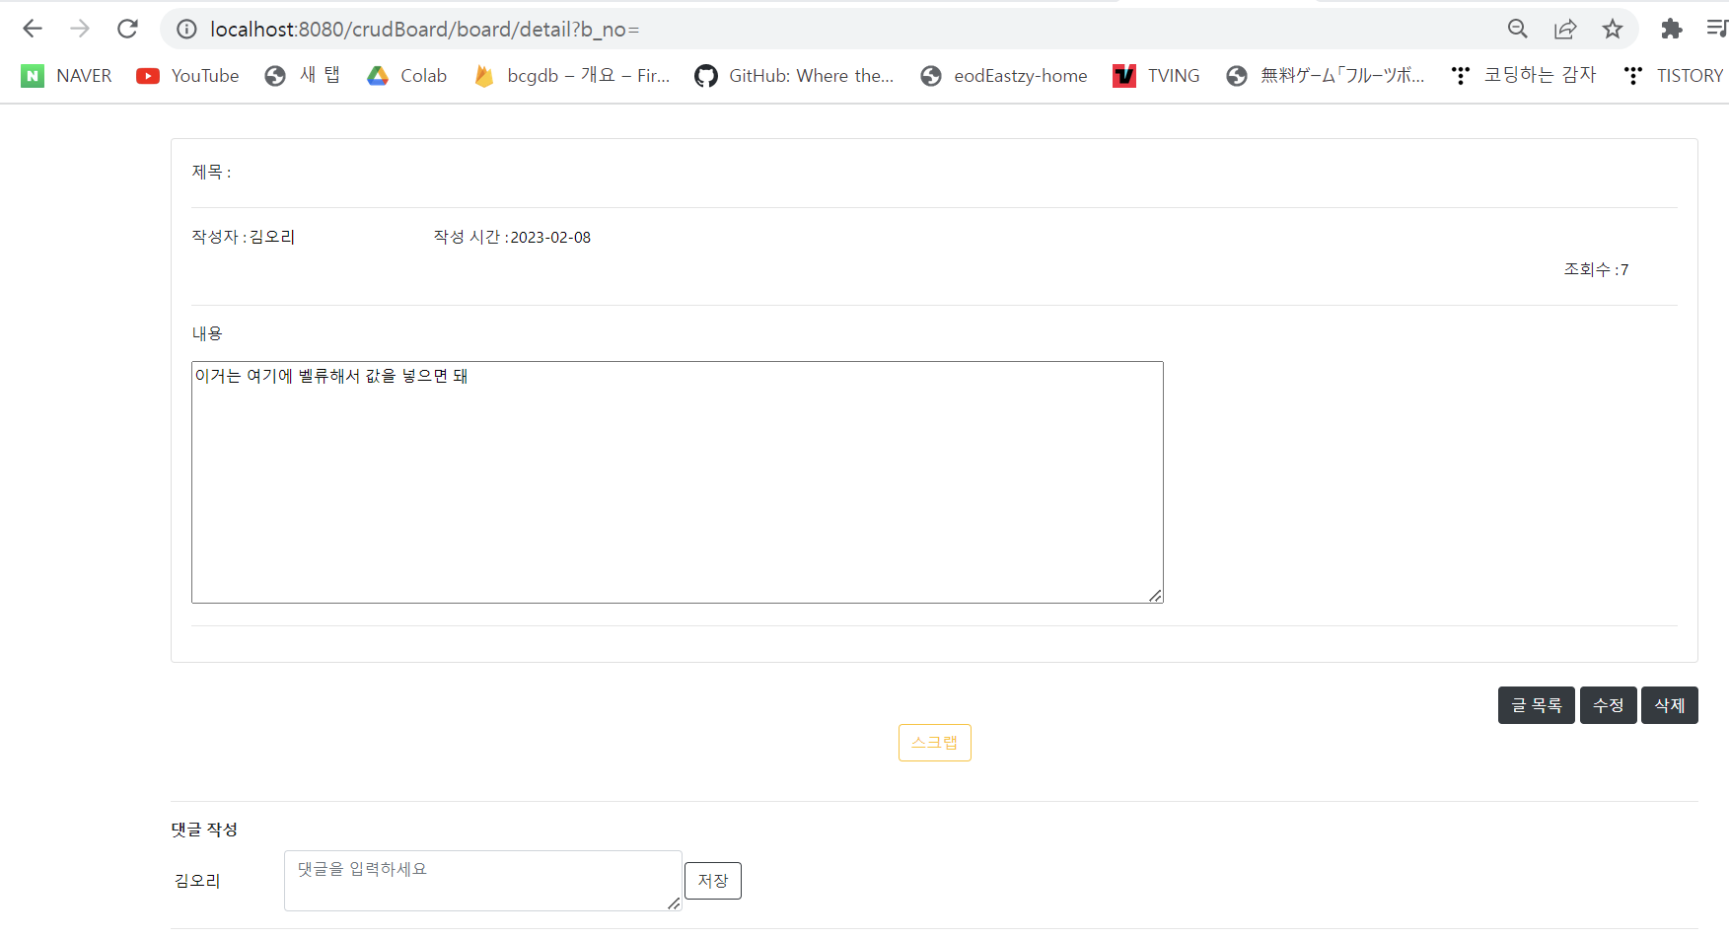
Task: Click the commenter name 김오리
Action: [197, 881]
